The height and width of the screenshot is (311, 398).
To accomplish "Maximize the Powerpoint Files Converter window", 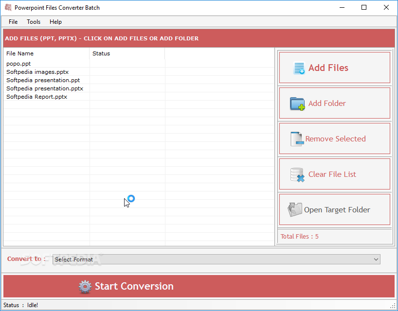I will (364, 8).
